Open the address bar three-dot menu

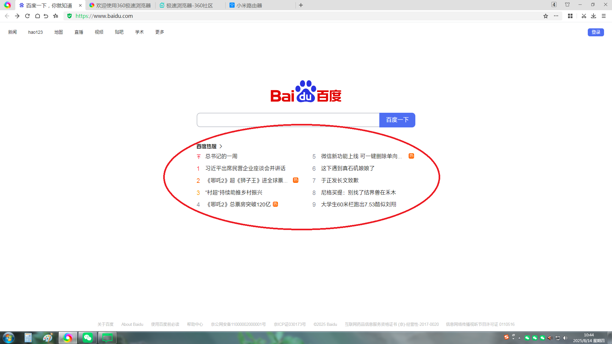coord(556,16)
